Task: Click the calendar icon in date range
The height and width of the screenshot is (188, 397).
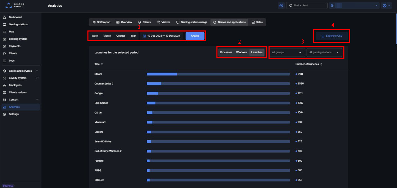Action: pyautogui.click(x=144, y=36)
